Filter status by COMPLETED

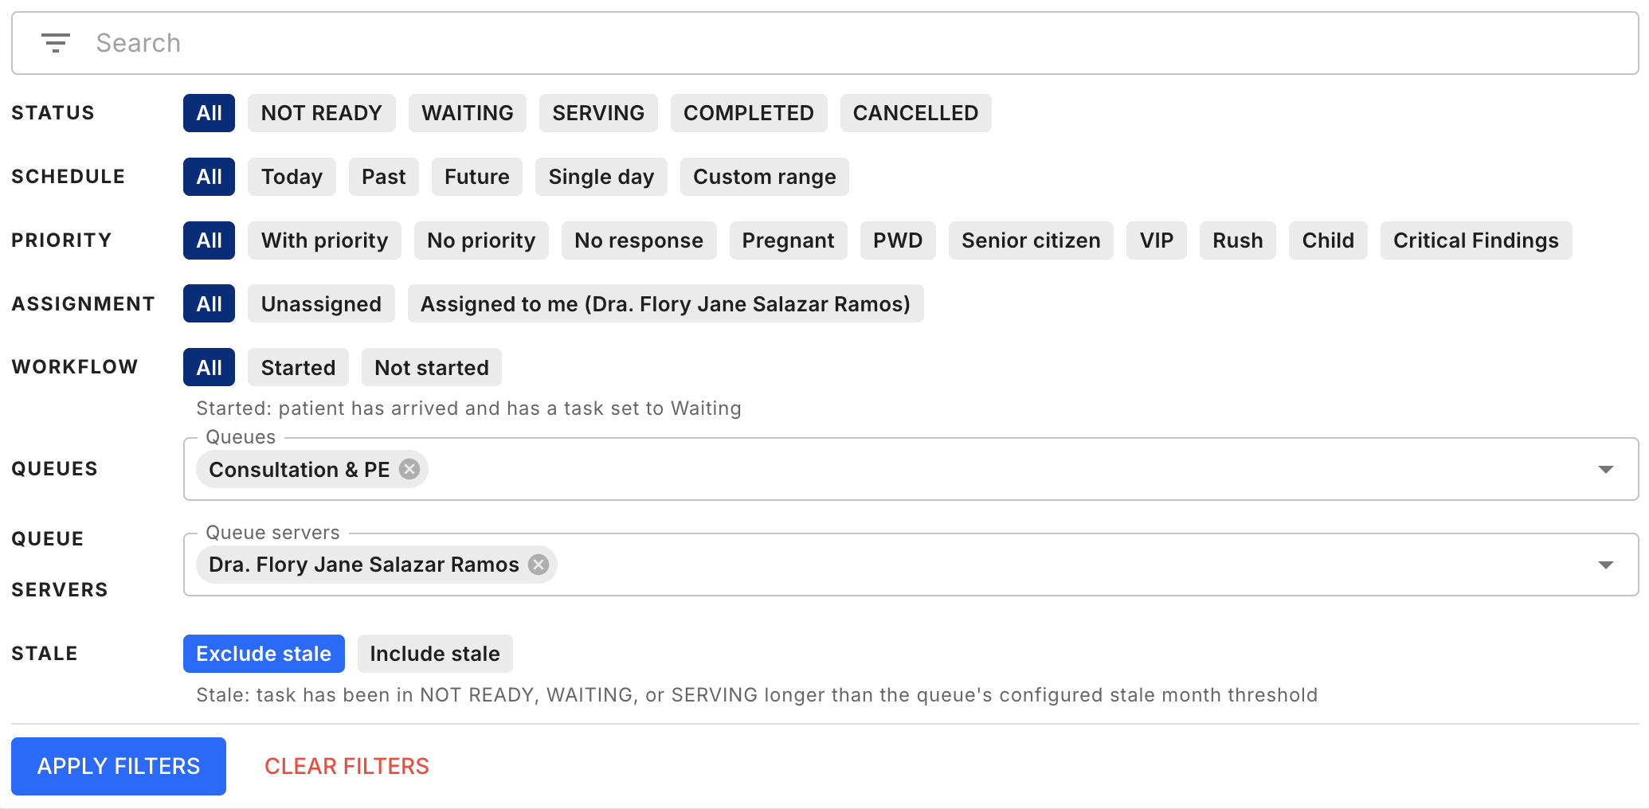(x=748, y=113)
